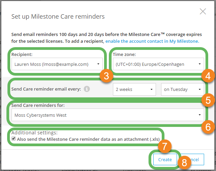Expand the Time zone Europe/Copenhagen dropdown
The height and width of the screenshot is (171, 216).
click(x=158, y=64)
